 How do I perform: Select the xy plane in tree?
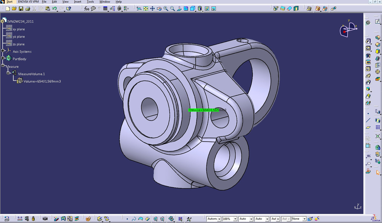point(19,29)
